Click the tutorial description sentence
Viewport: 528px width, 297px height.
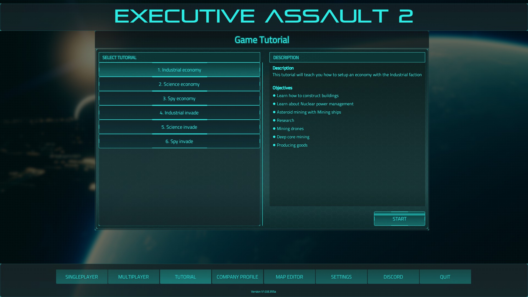coord(347,75)
